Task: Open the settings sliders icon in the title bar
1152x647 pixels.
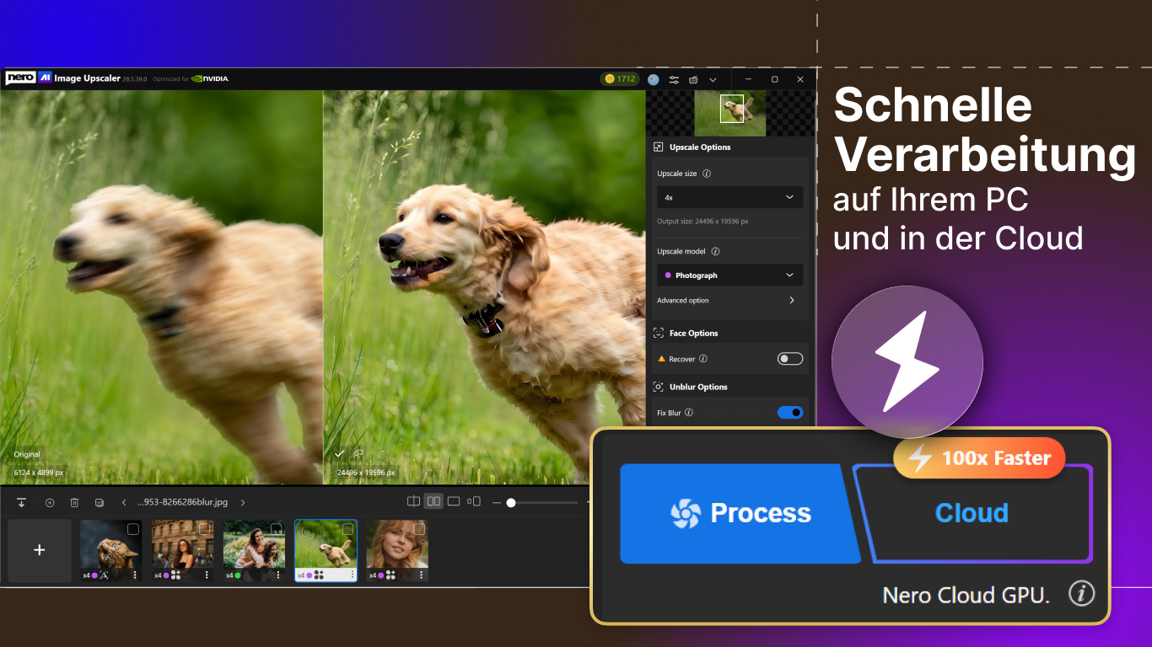Action: (674, 79)
